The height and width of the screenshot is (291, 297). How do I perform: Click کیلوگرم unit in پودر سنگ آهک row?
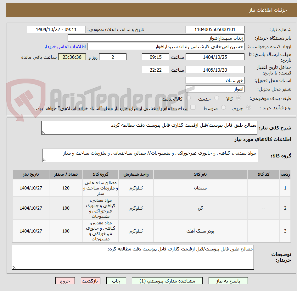click(x=136, y=231)
